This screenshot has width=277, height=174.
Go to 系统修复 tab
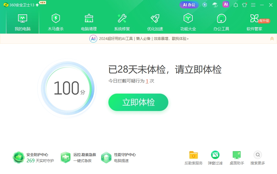[x=122, y=22]
